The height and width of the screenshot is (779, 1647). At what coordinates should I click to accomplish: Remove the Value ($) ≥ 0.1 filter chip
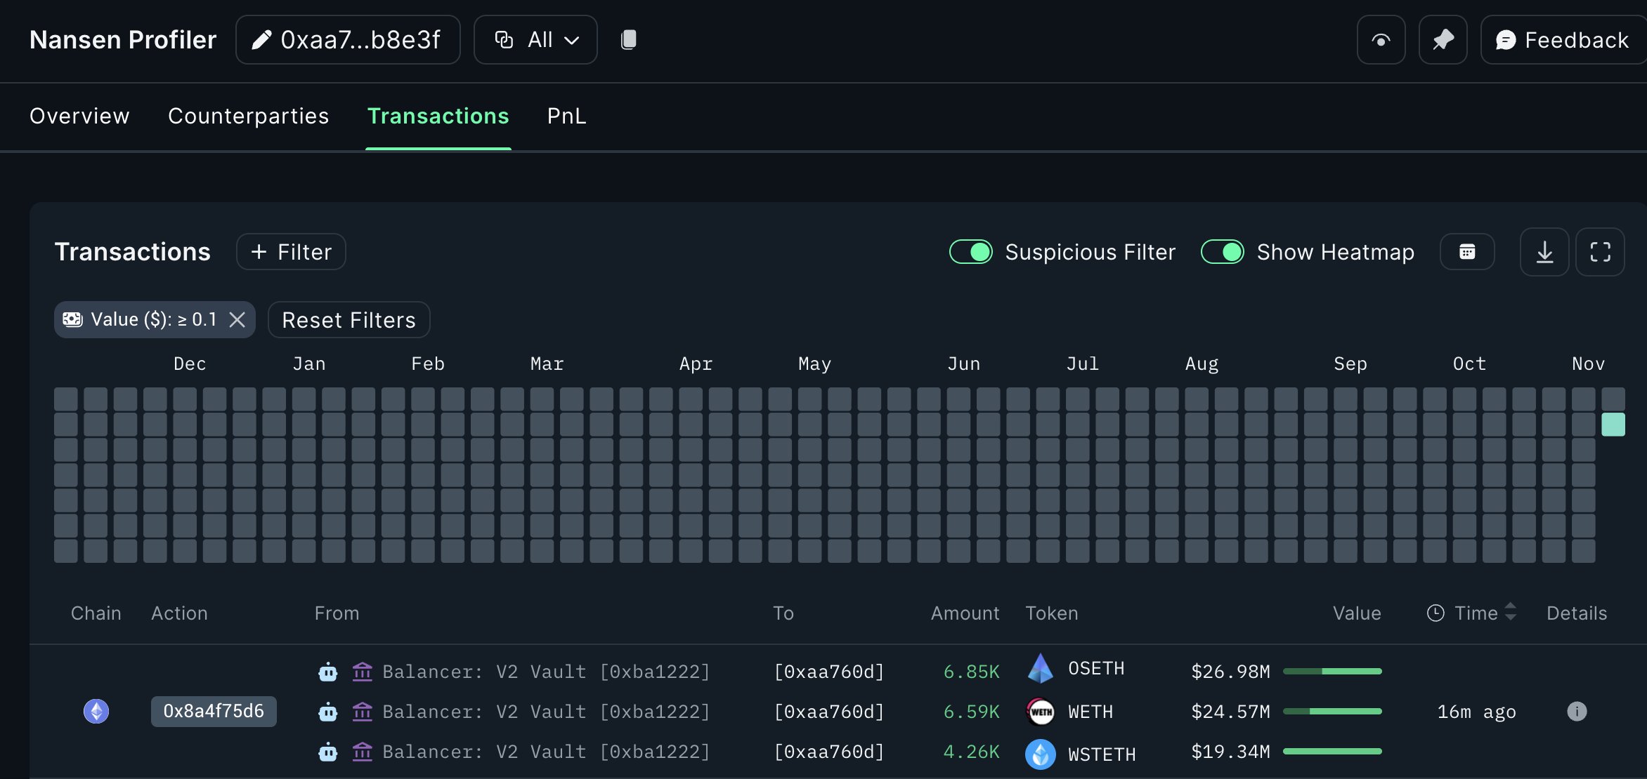point(237,320)
